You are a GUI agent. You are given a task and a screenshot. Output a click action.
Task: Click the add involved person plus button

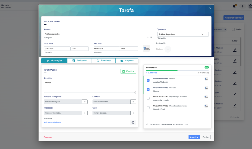(168, 49)
